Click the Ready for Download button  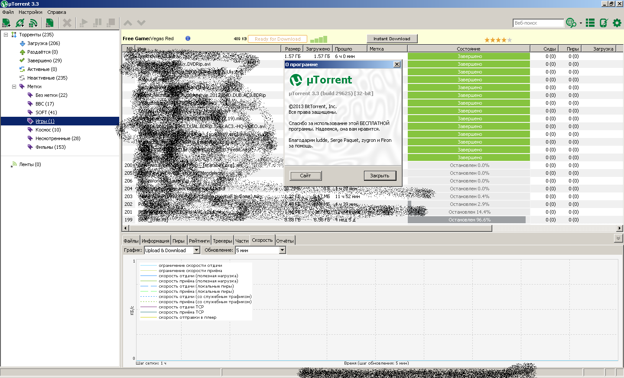[x=277, y=39]
